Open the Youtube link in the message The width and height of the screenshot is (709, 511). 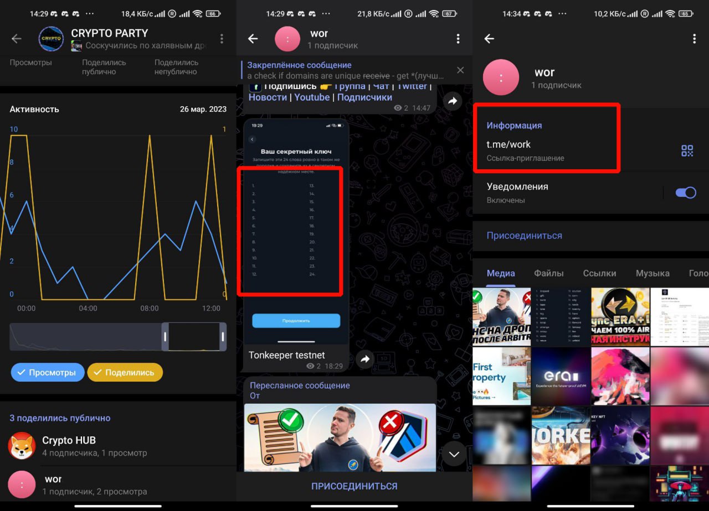pos(312,97)
